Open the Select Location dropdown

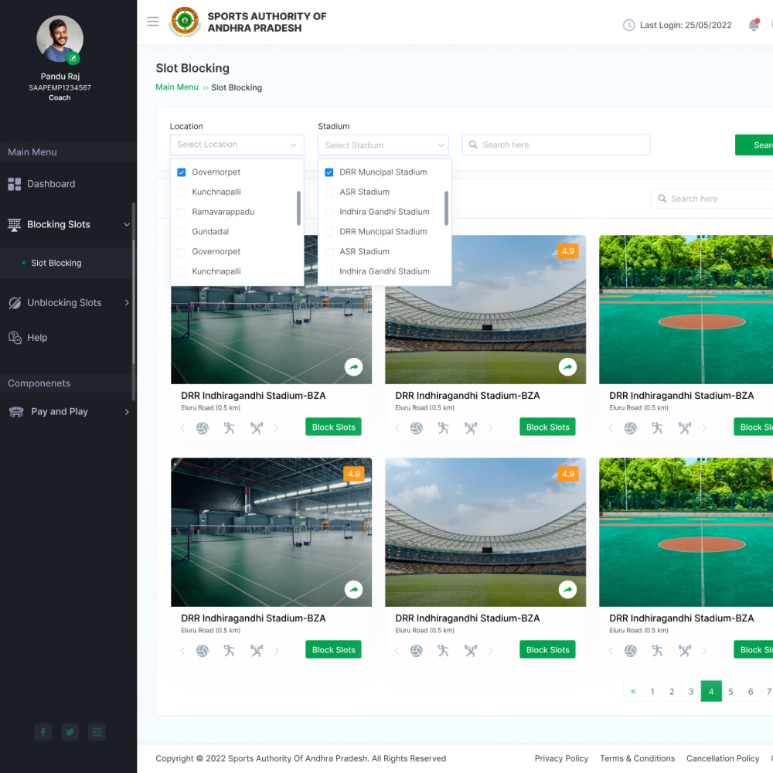pos(237,145)
